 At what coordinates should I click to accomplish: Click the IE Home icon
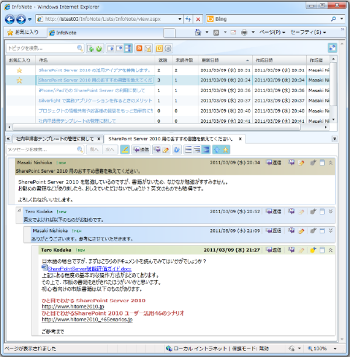[198, 32]
